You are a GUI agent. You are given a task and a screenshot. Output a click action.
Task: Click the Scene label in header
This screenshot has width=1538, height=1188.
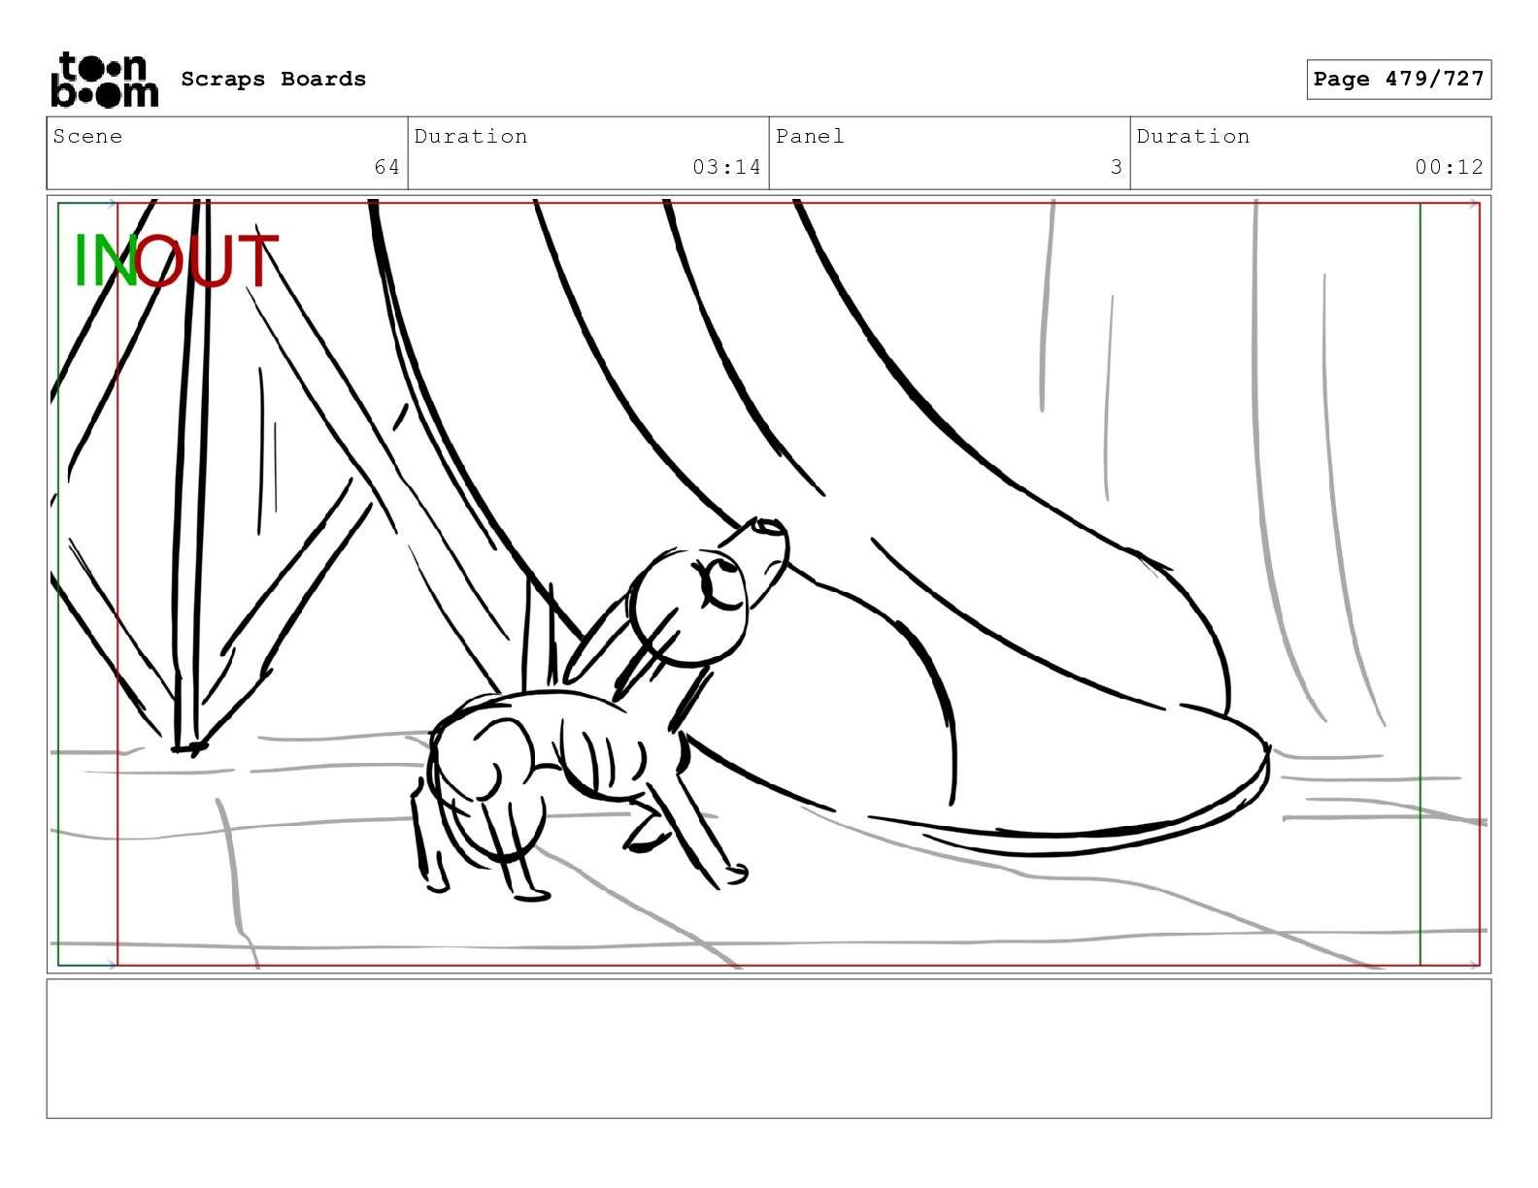[88, 137]
